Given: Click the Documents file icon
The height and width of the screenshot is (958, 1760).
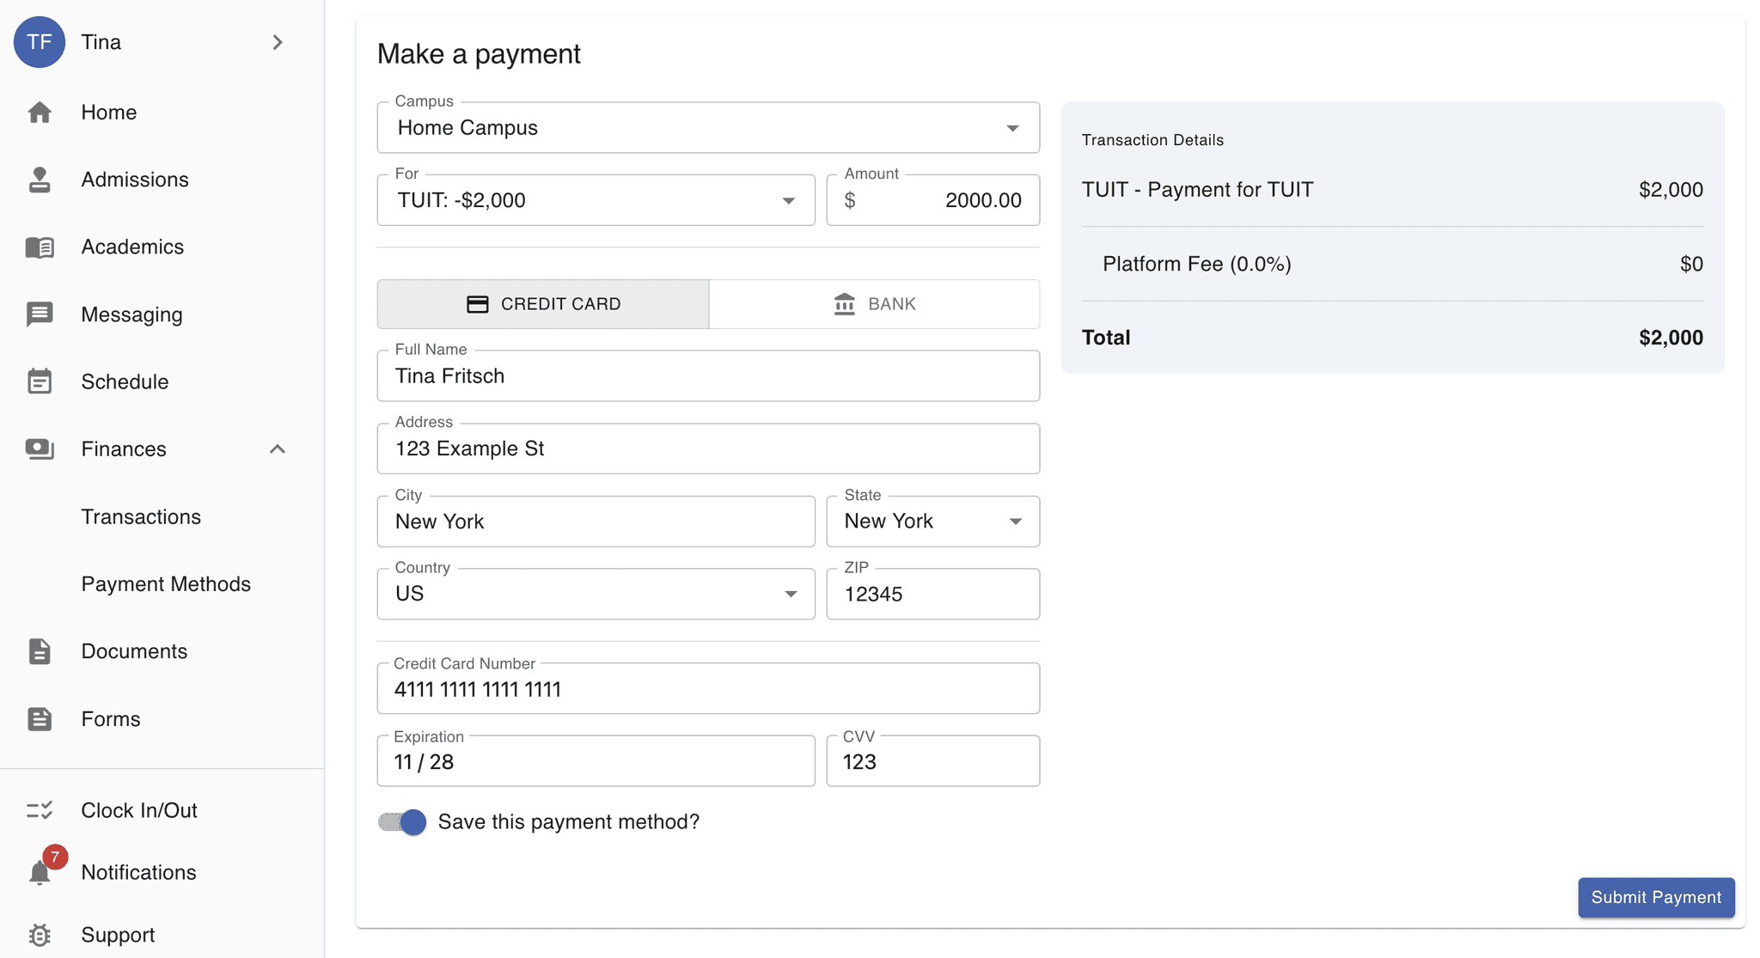Looking at the screenshot, I should coord(40,651).
